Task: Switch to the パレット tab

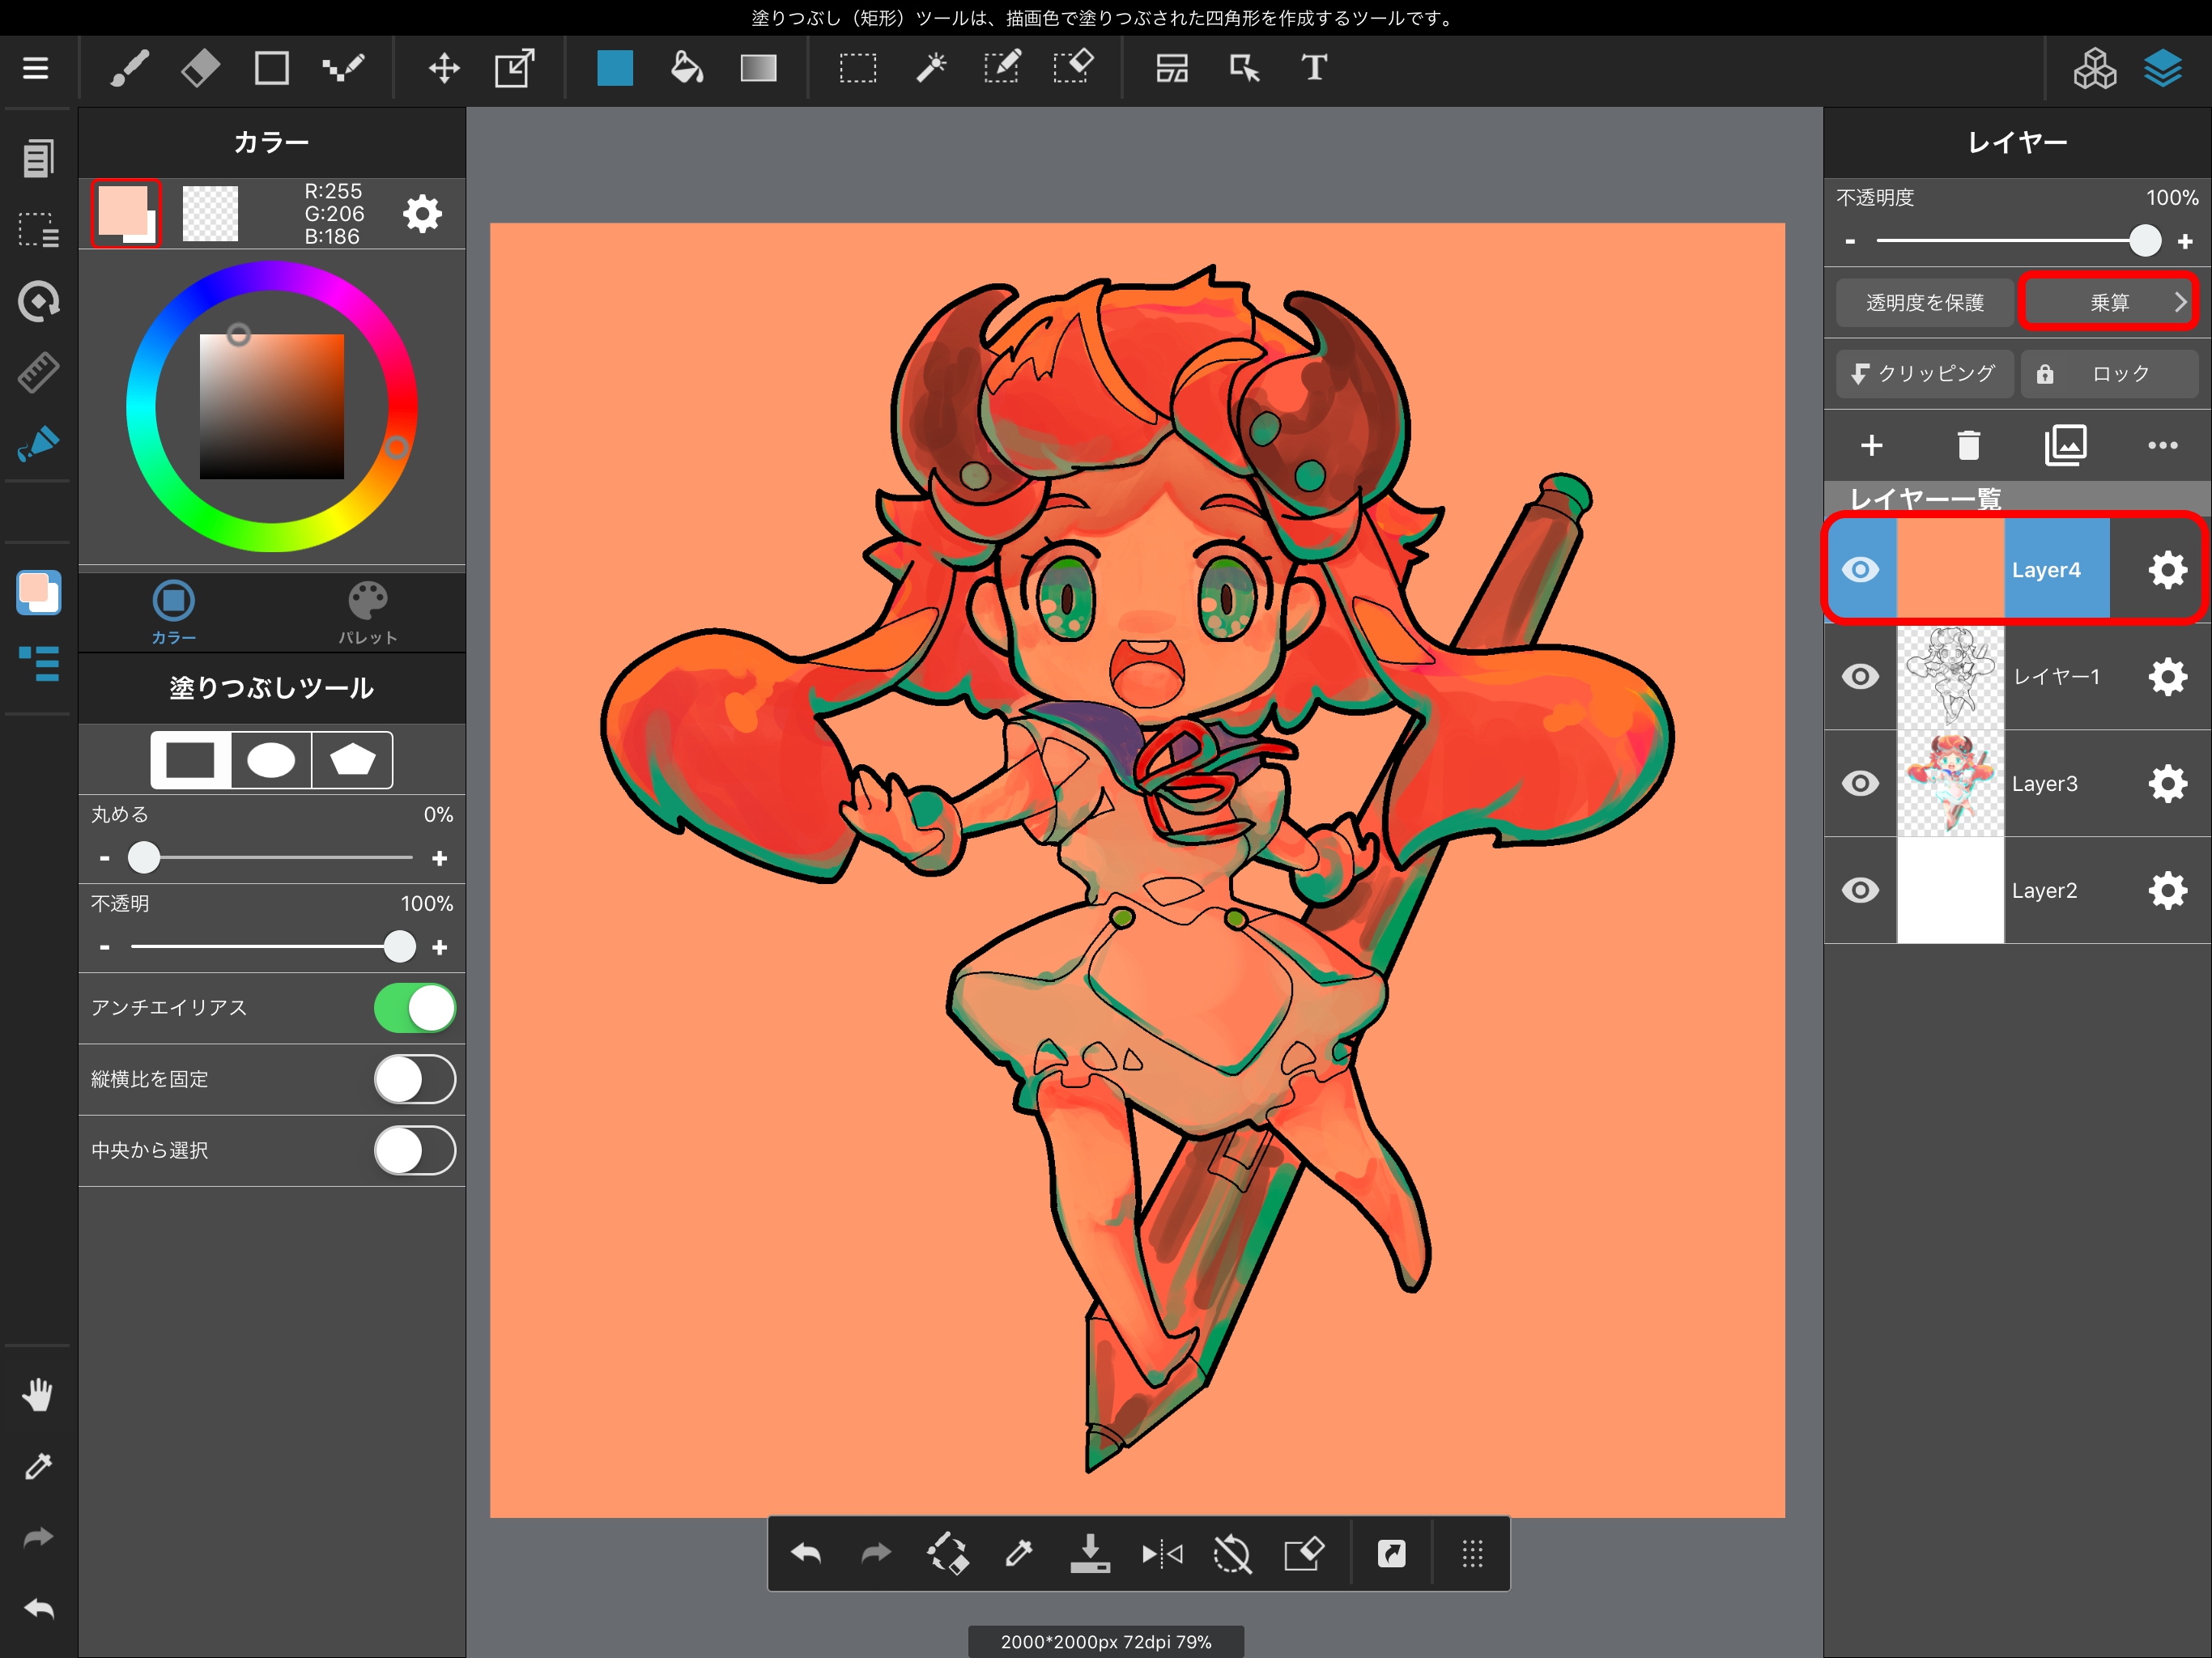Action: (x=368, y=611)
